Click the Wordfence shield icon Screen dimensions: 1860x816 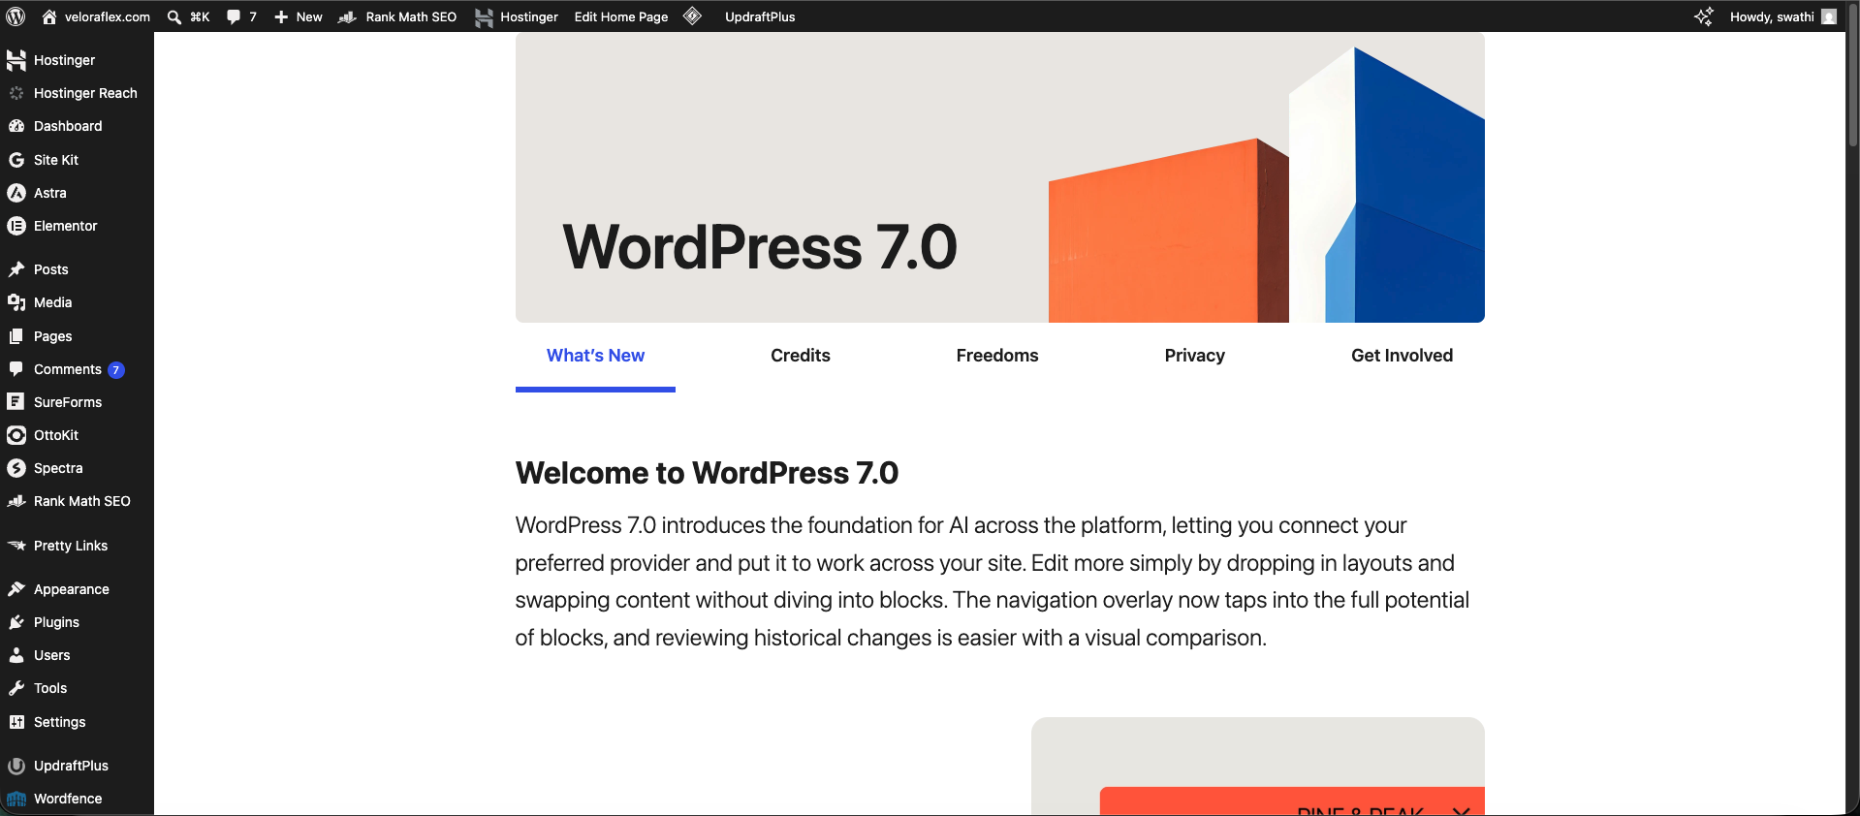point(16,799)
